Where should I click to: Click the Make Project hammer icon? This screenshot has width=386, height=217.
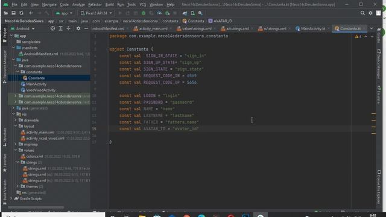47,13
